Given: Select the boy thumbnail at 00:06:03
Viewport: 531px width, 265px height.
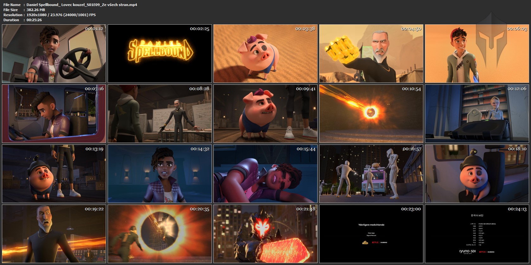Looking at the screenshot, I should [x=477, y=53].
